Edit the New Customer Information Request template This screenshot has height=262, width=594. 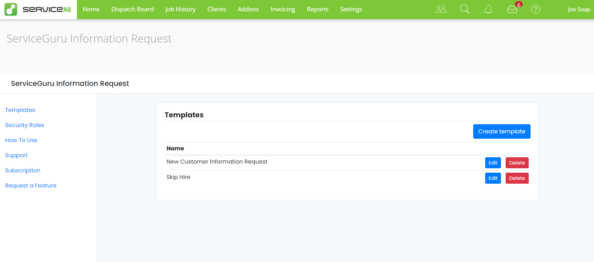493,163
